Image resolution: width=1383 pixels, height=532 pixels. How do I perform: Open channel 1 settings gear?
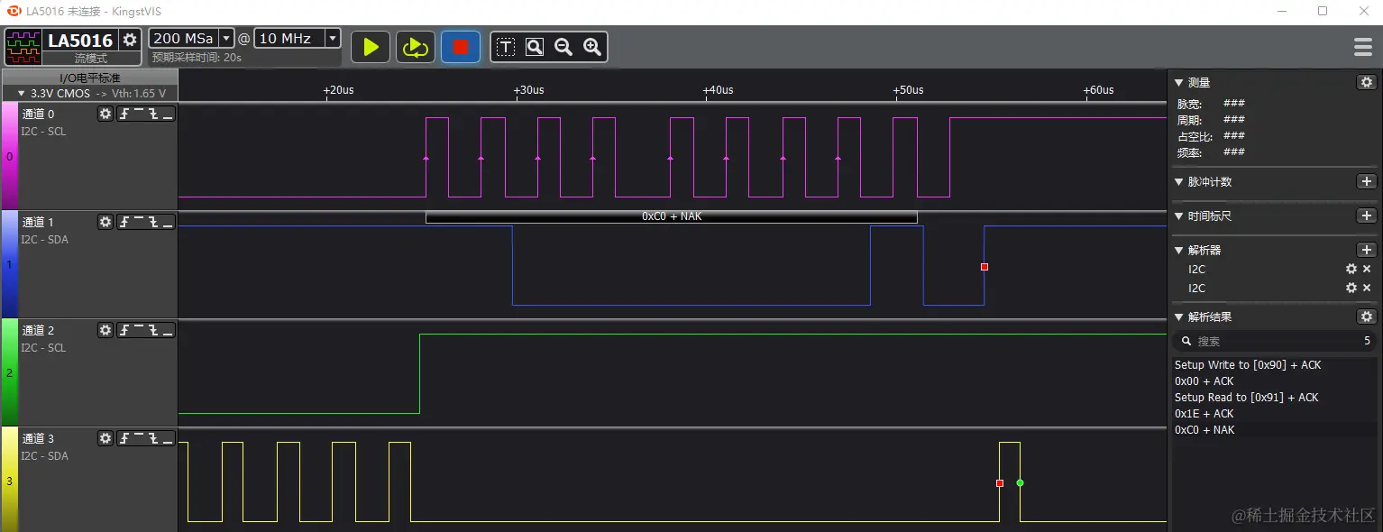[105, 222]
